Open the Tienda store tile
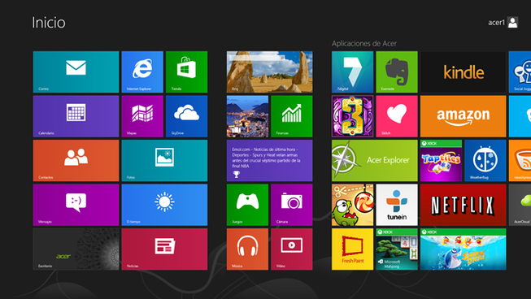Image resolution: width=531 pixels, height=299 pixels. click(186, 71)
